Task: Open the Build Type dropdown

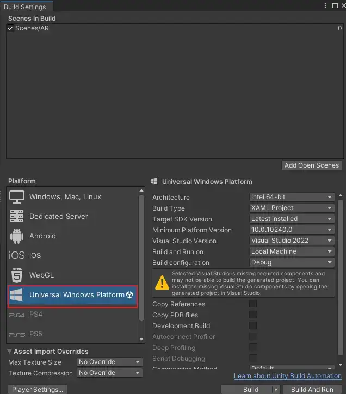Action: 291,208
